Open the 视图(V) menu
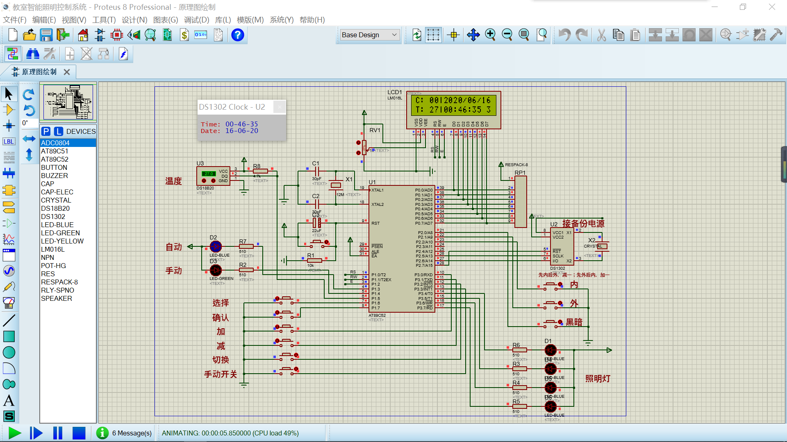 [x=74, y=20]
